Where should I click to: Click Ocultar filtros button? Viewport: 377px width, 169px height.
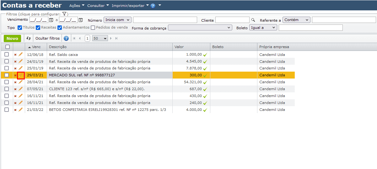[x=47, y=38]
